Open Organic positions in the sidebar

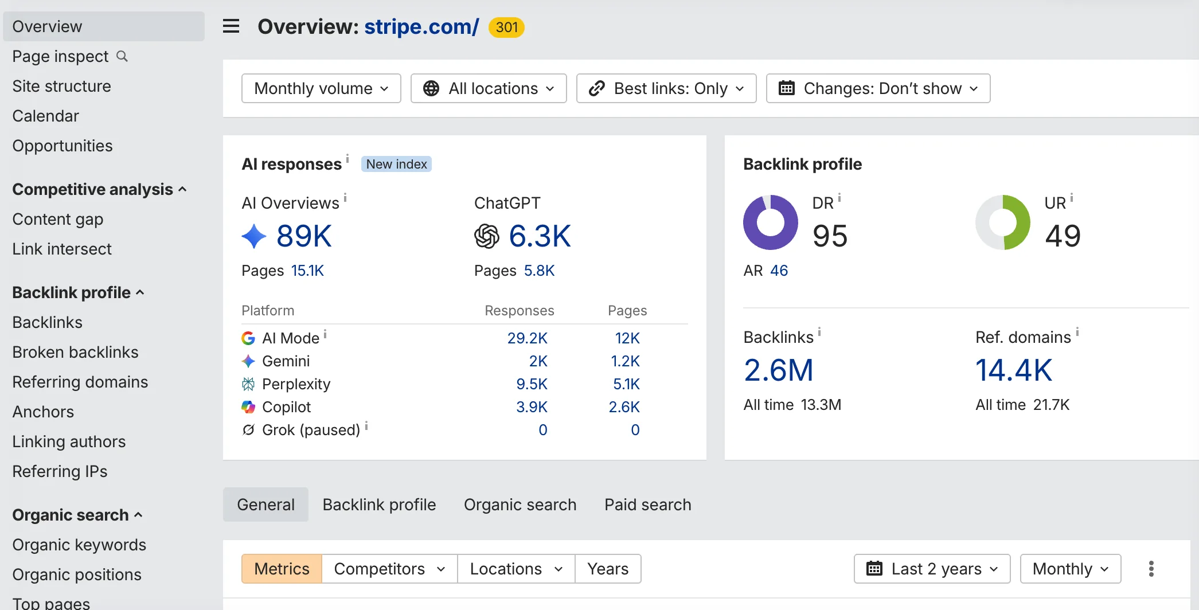tap(77, 574)
